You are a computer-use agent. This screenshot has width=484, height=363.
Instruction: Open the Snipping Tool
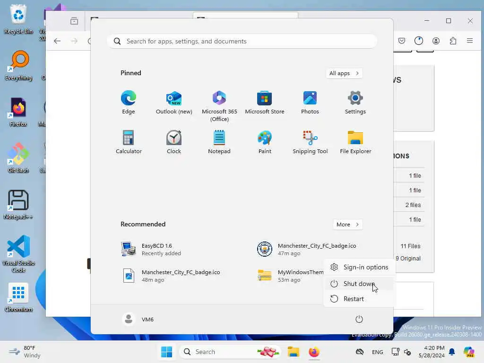(310, 142)
